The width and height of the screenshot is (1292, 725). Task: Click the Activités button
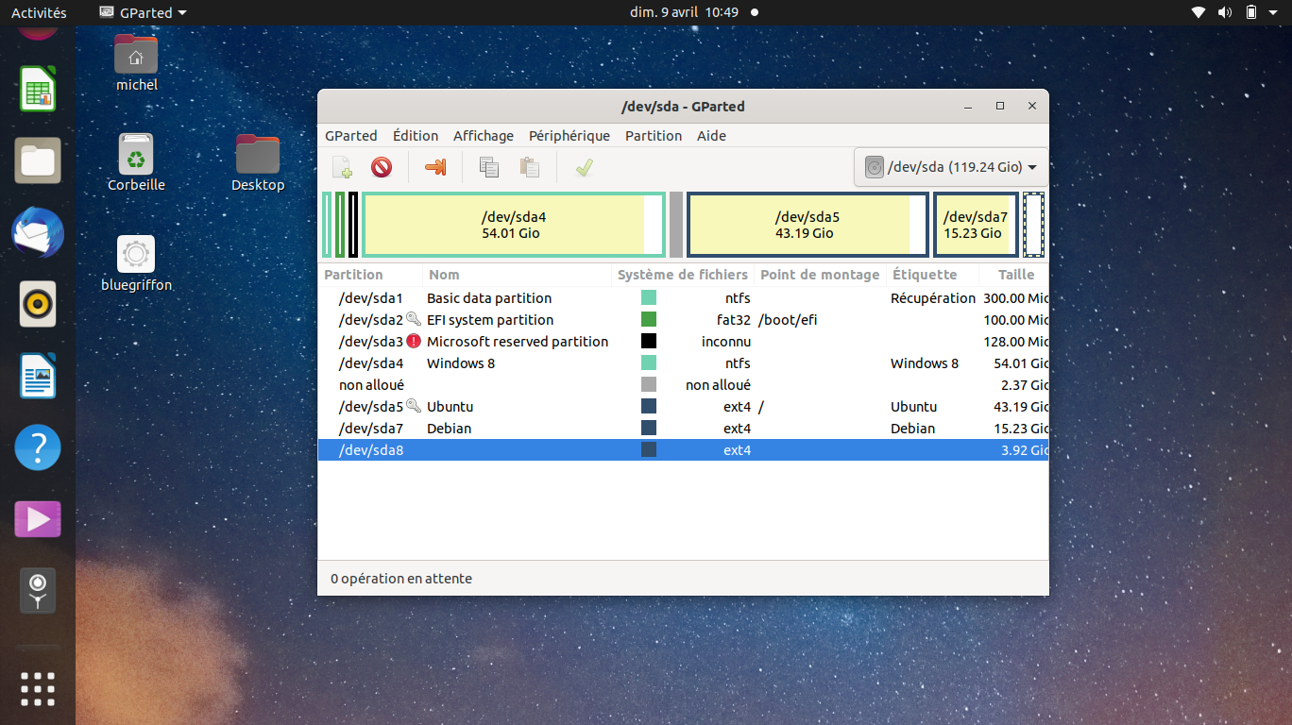coord(39,13)
